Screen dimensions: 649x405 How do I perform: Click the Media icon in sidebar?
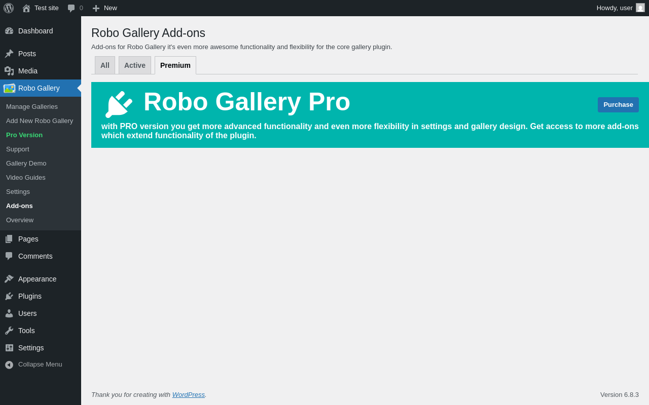point(9,71)
